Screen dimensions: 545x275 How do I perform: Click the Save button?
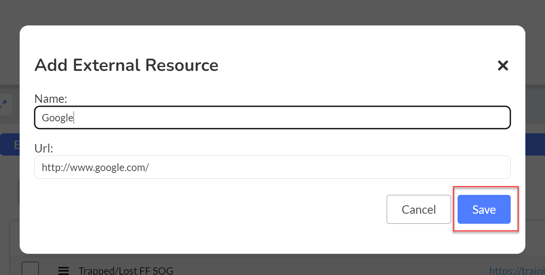point(484,209)
